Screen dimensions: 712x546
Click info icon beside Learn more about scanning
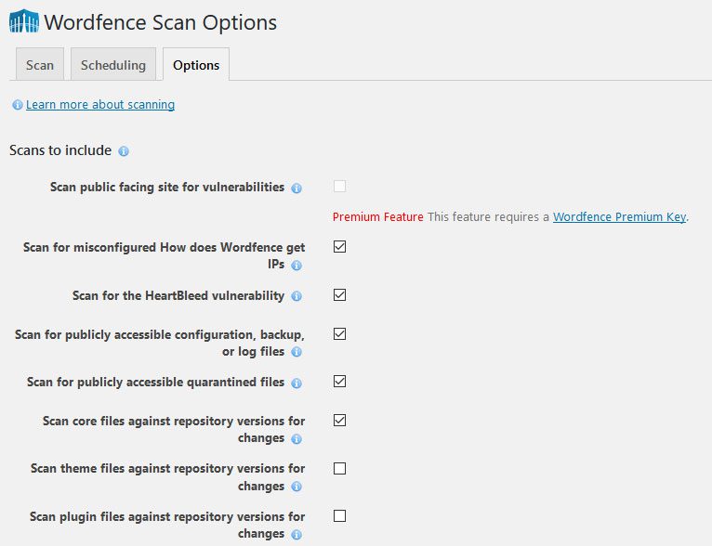[18, 105]
